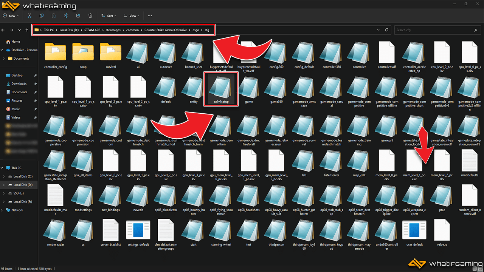
Task: Select 'csgo' in the breadcrumb path
Action: pyautogui.click(x=196, y=30)
